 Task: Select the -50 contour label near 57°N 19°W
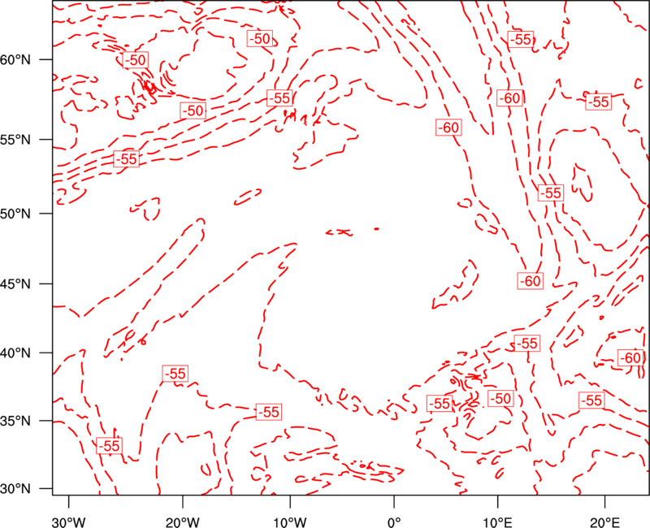[x=193, y=110]
